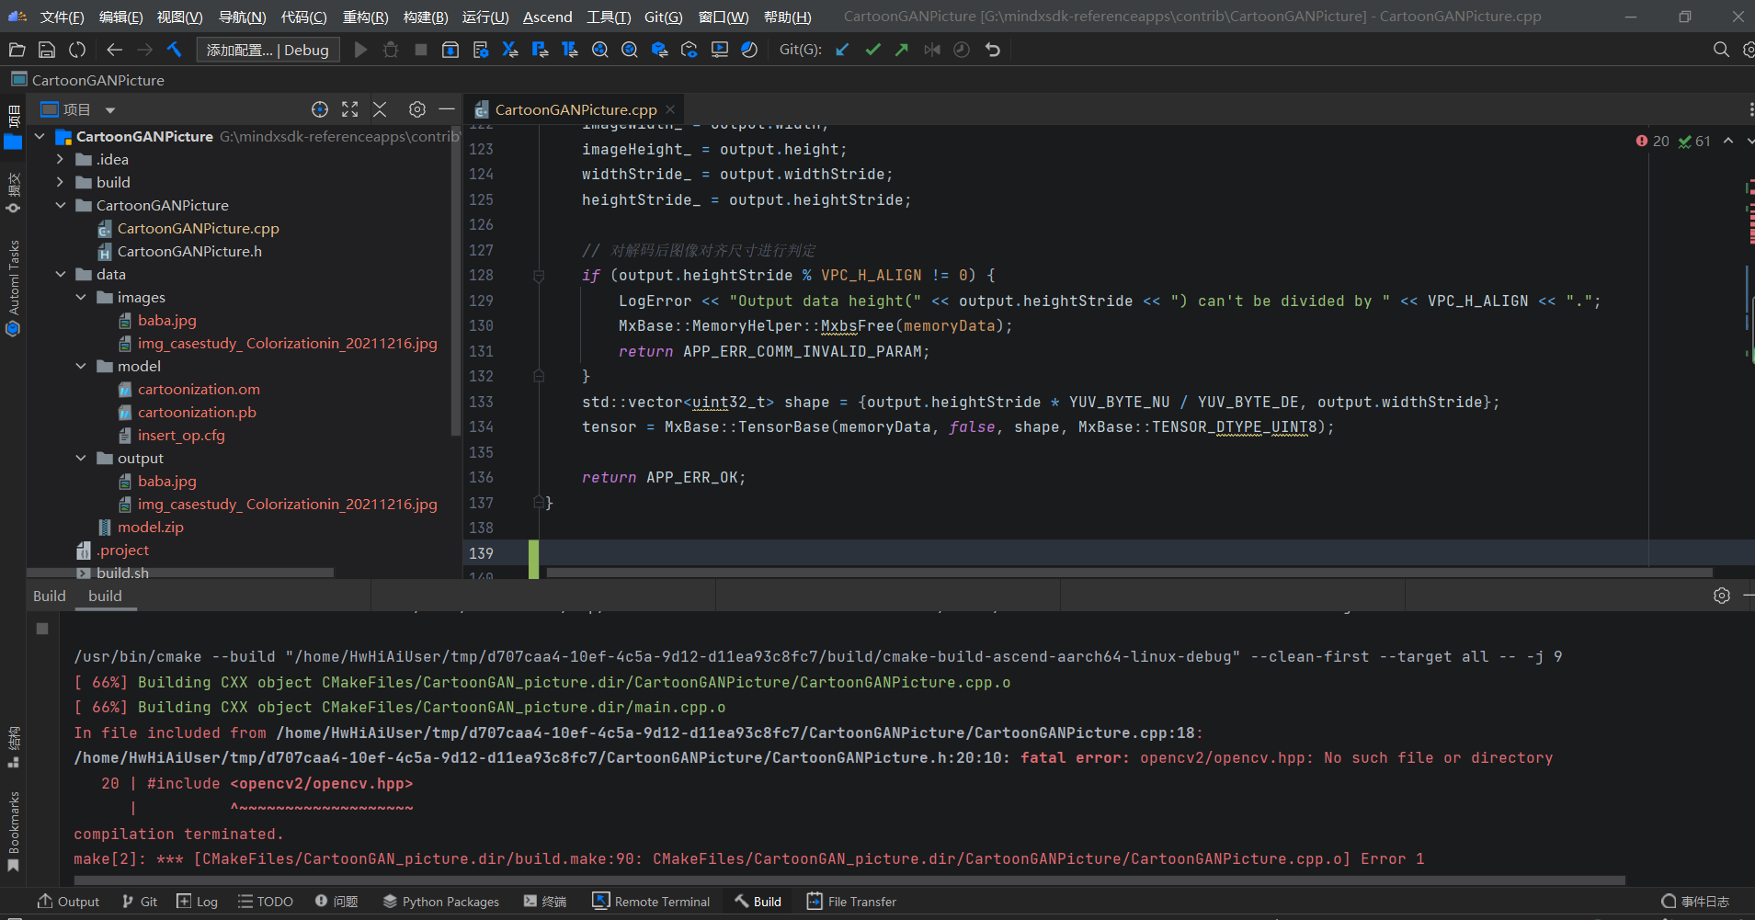Screen dimensions: 1755x920
Task: Open the Ascend menu
Action: pyautogui.click(x=547, y=17)
